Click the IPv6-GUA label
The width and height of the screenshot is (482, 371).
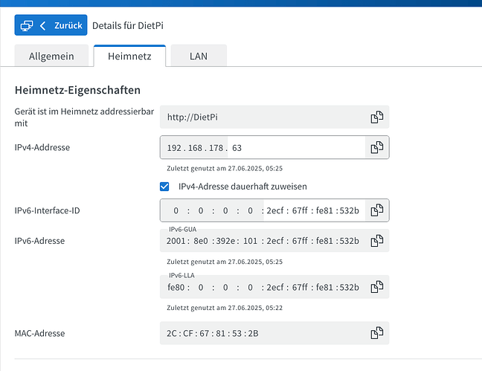click(x=182, y=229)
